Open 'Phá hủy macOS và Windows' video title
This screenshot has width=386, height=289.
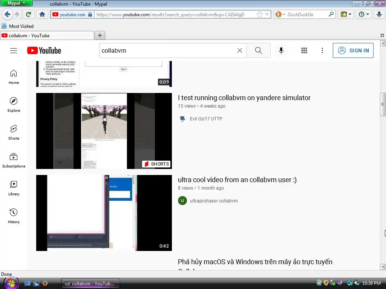pos(255,262)
